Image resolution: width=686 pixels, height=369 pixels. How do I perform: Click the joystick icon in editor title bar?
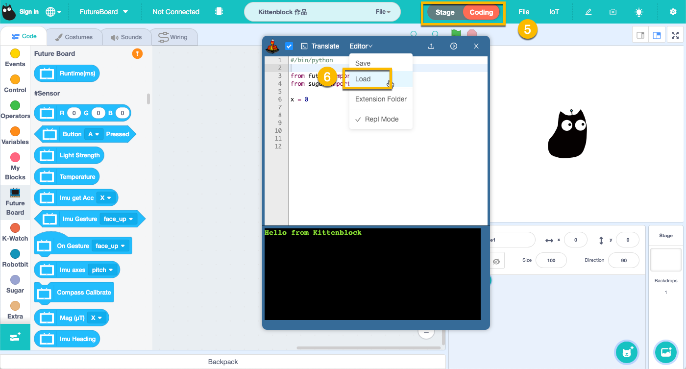[272, 46]
